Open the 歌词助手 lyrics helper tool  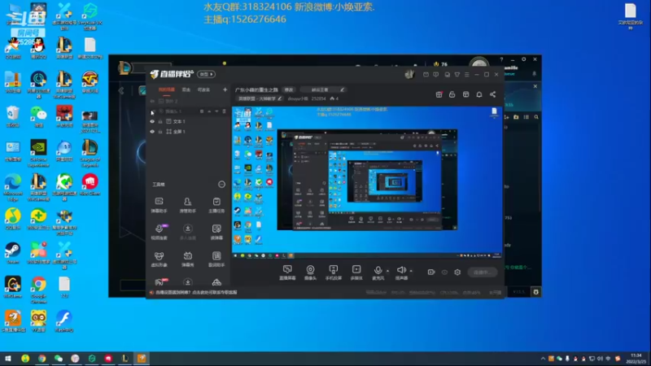tap(216, 259)
